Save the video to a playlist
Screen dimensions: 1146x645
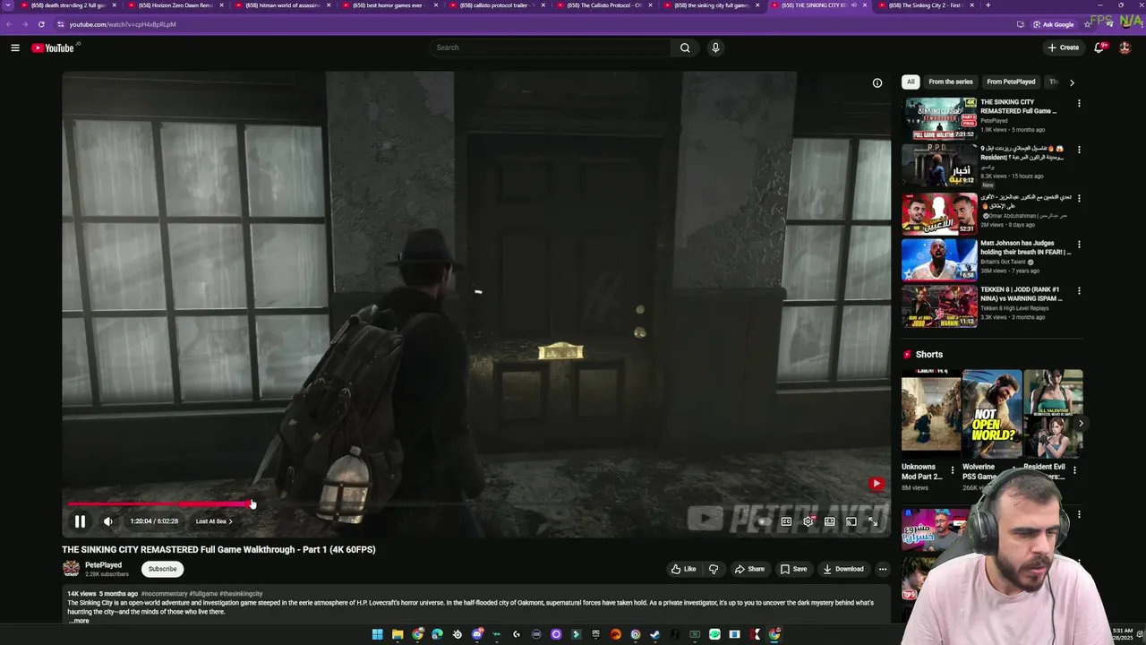[794, 569]
